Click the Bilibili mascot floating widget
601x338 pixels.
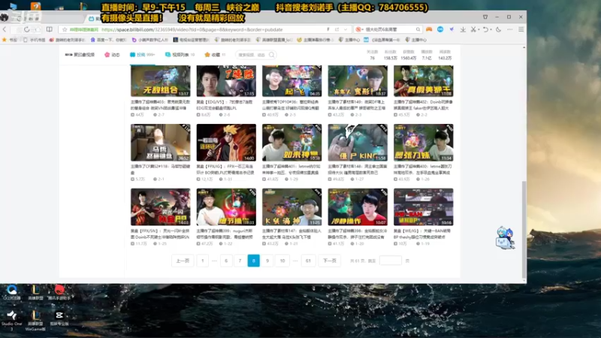click(x=505, y=238)
